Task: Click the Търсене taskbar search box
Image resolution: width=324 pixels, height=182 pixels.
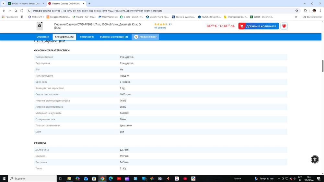Action: (x=32, y=178)
